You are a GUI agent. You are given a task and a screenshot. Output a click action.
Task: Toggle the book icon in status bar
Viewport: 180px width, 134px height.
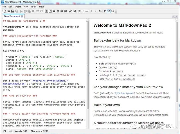click(x=10, y=131)
